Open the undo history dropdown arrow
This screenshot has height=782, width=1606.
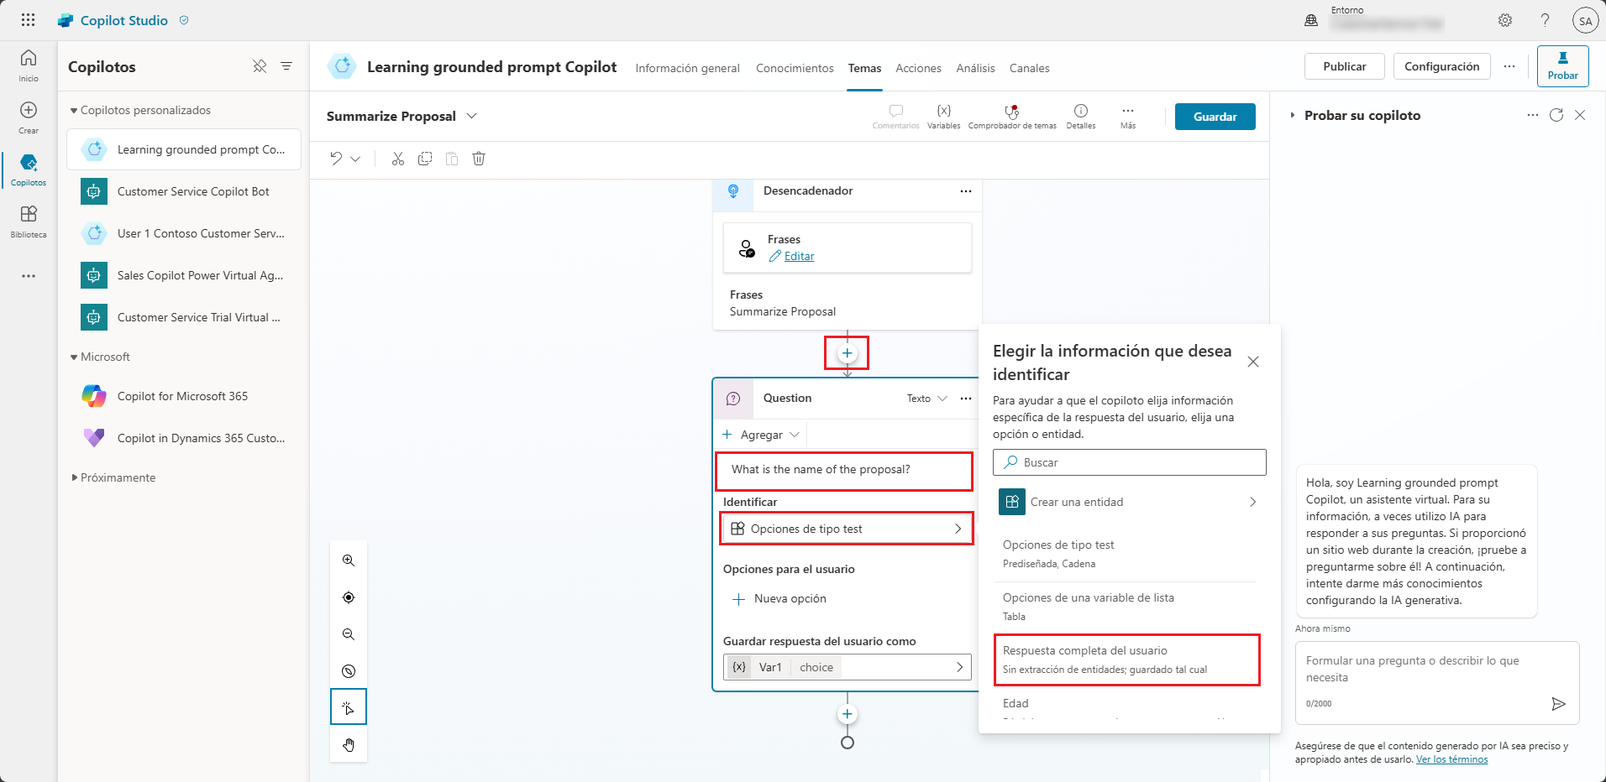[355, 159]
